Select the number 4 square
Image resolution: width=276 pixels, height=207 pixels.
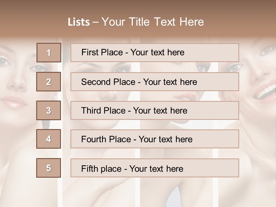click(49, 139)
